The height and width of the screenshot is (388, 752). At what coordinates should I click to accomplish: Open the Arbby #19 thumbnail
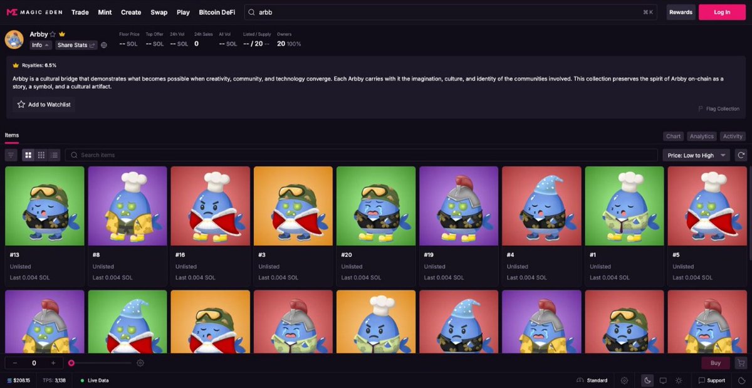click(459, 206)
